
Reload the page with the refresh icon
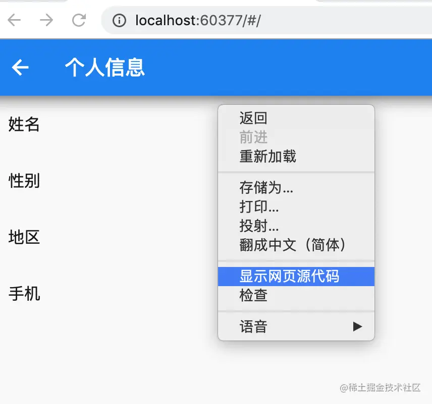coord(79,20)
